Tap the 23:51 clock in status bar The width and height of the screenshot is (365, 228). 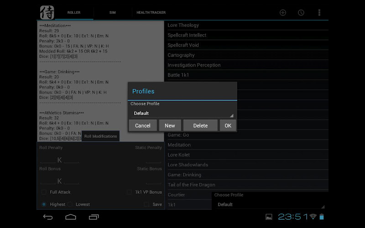click(x=293, y=217)
